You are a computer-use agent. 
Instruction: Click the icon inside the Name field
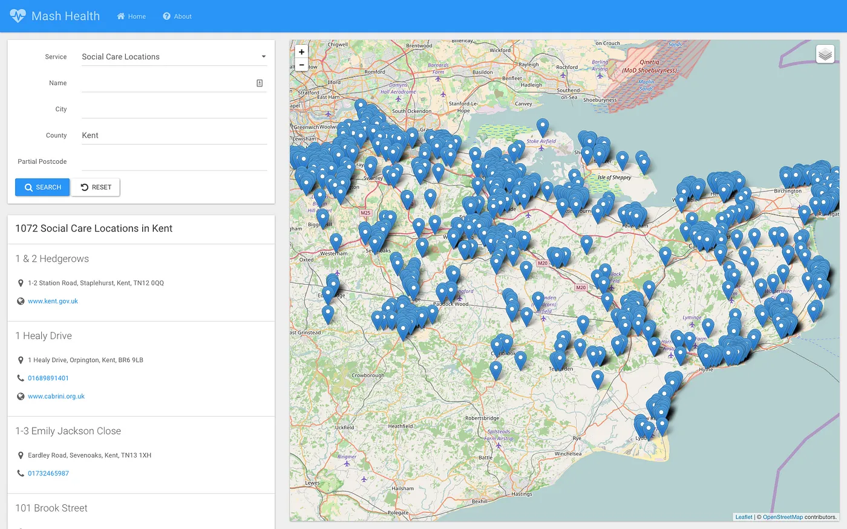pos(260,83)
